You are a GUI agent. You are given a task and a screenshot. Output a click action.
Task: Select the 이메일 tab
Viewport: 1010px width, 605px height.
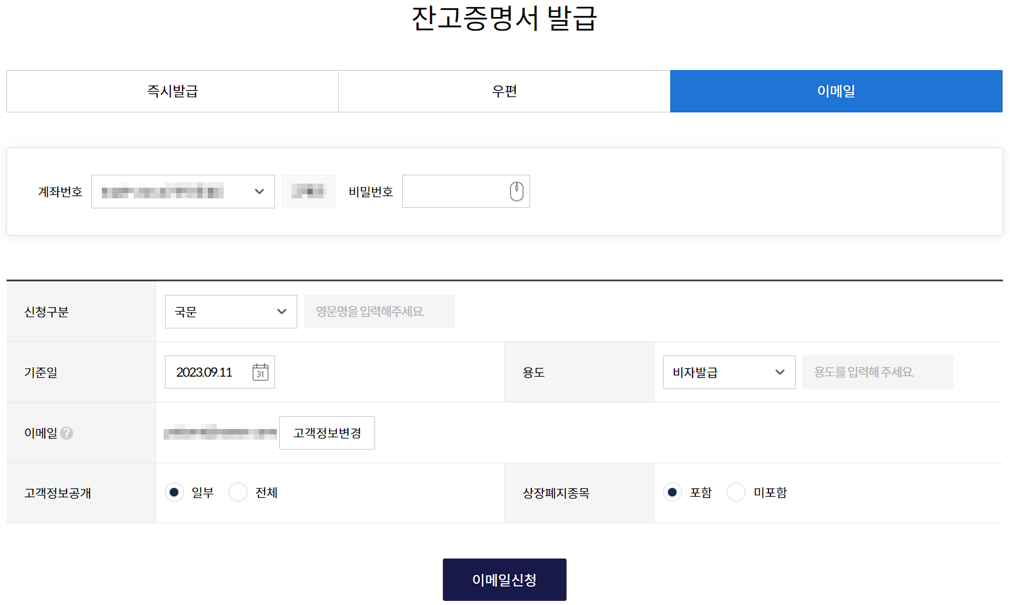pos(836,91)
